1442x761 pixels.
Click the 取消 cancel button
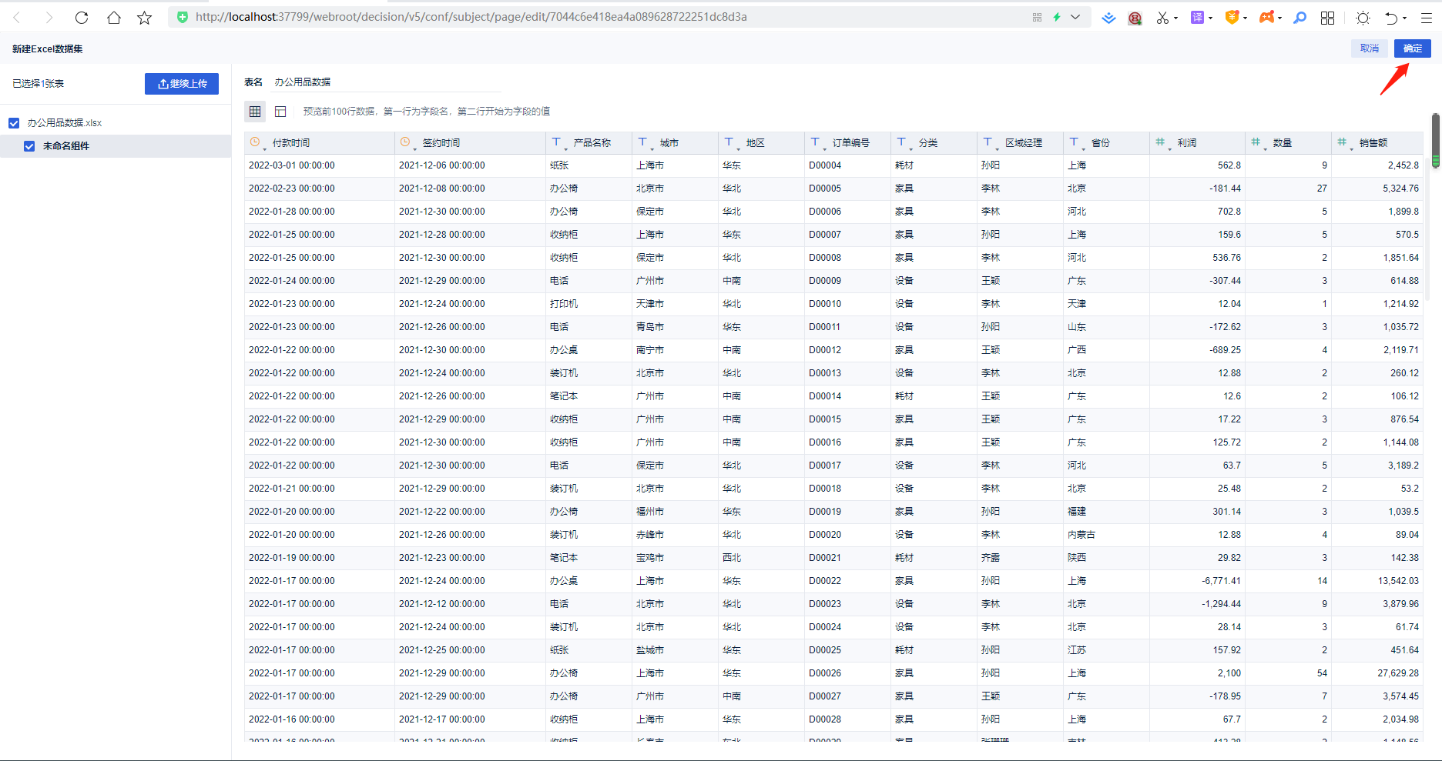tap(1369, 48)
